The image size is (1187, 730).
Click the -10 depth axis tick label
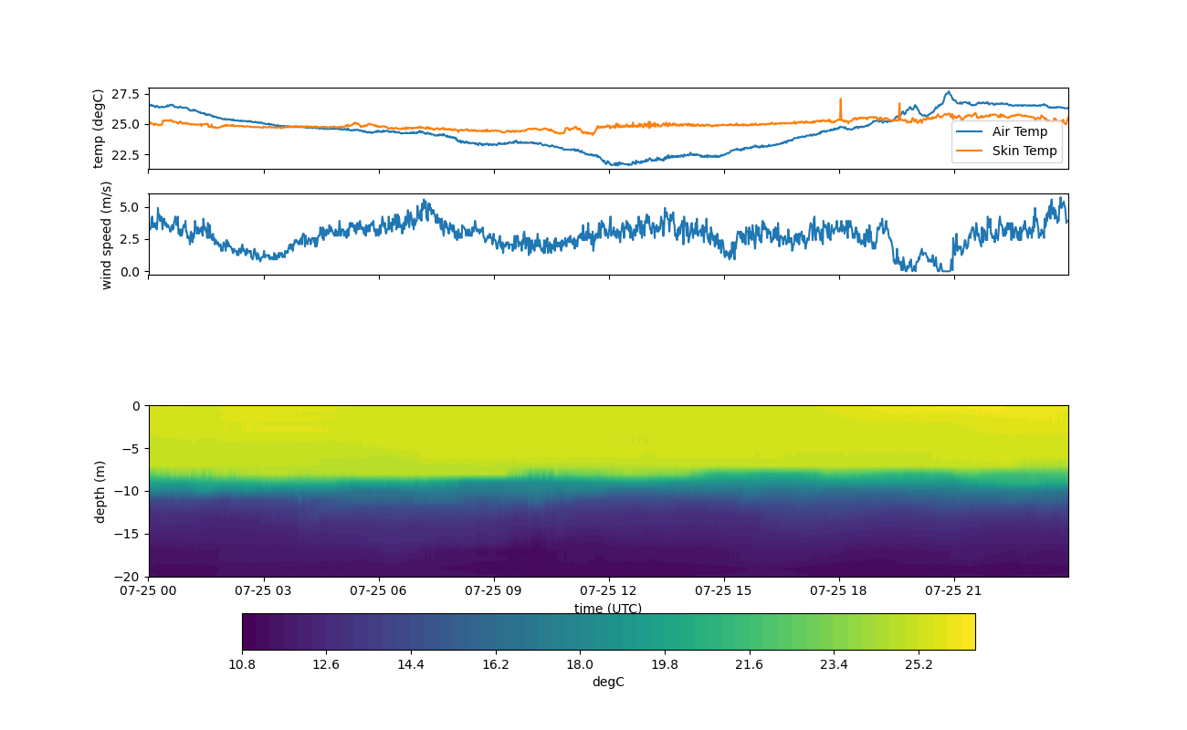coord(128,491)
